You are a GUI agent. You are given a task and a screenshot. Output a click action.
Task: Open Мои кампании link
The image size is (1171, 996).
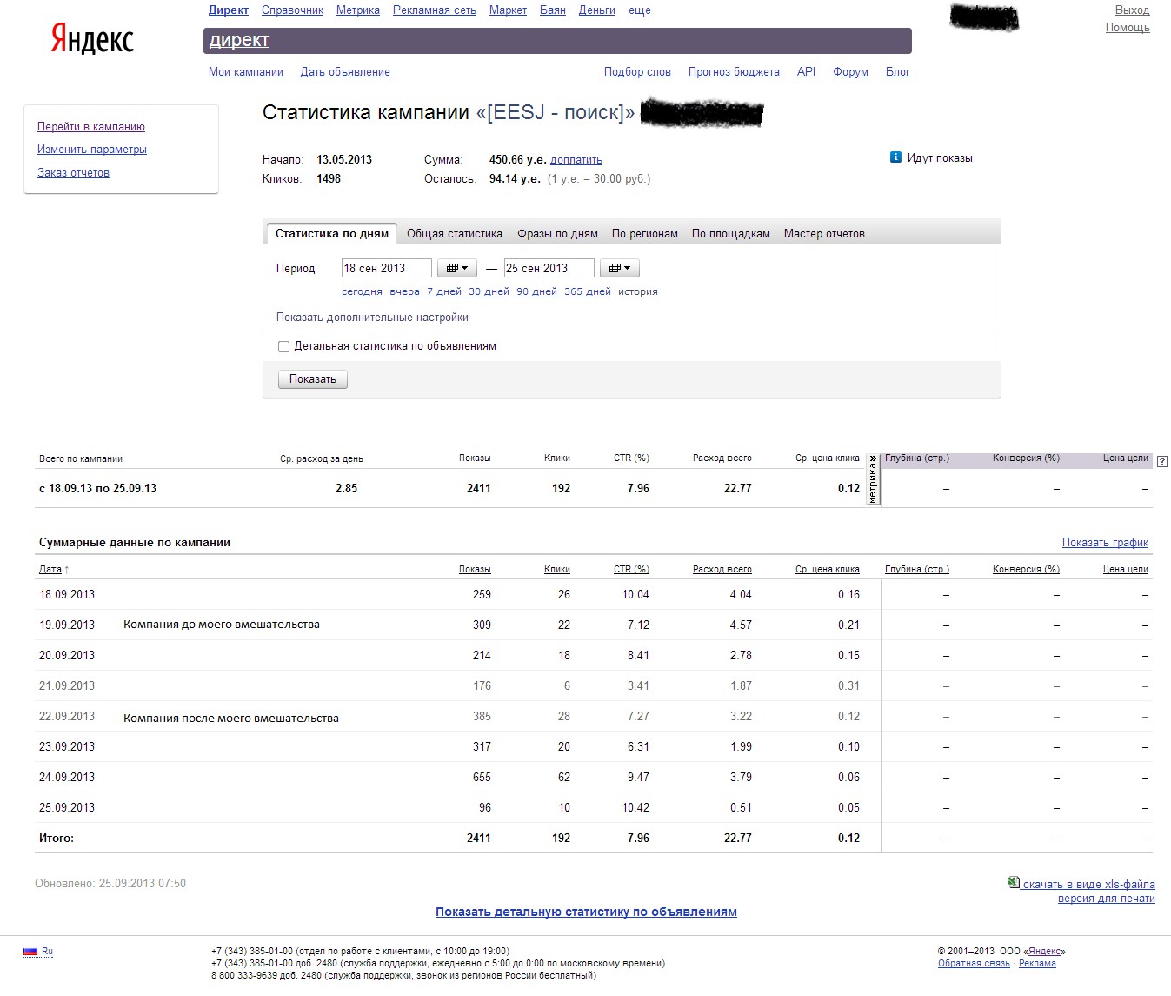click(x=246, y=72)
